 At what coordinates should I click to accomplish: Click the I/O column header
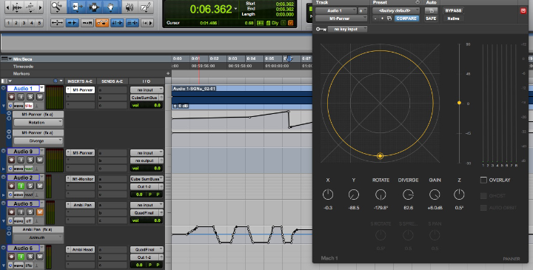point(147,81)
